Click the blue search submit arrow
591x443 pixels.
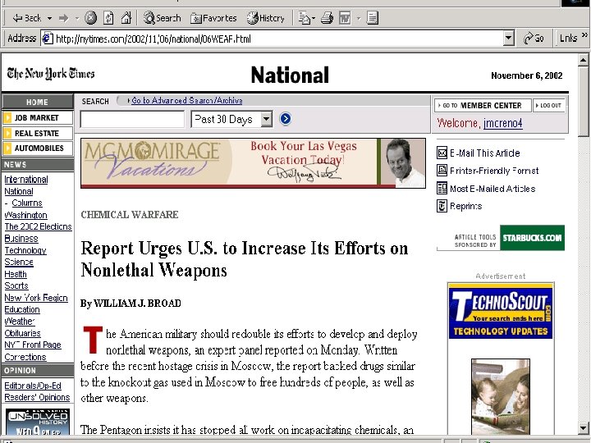286,119
